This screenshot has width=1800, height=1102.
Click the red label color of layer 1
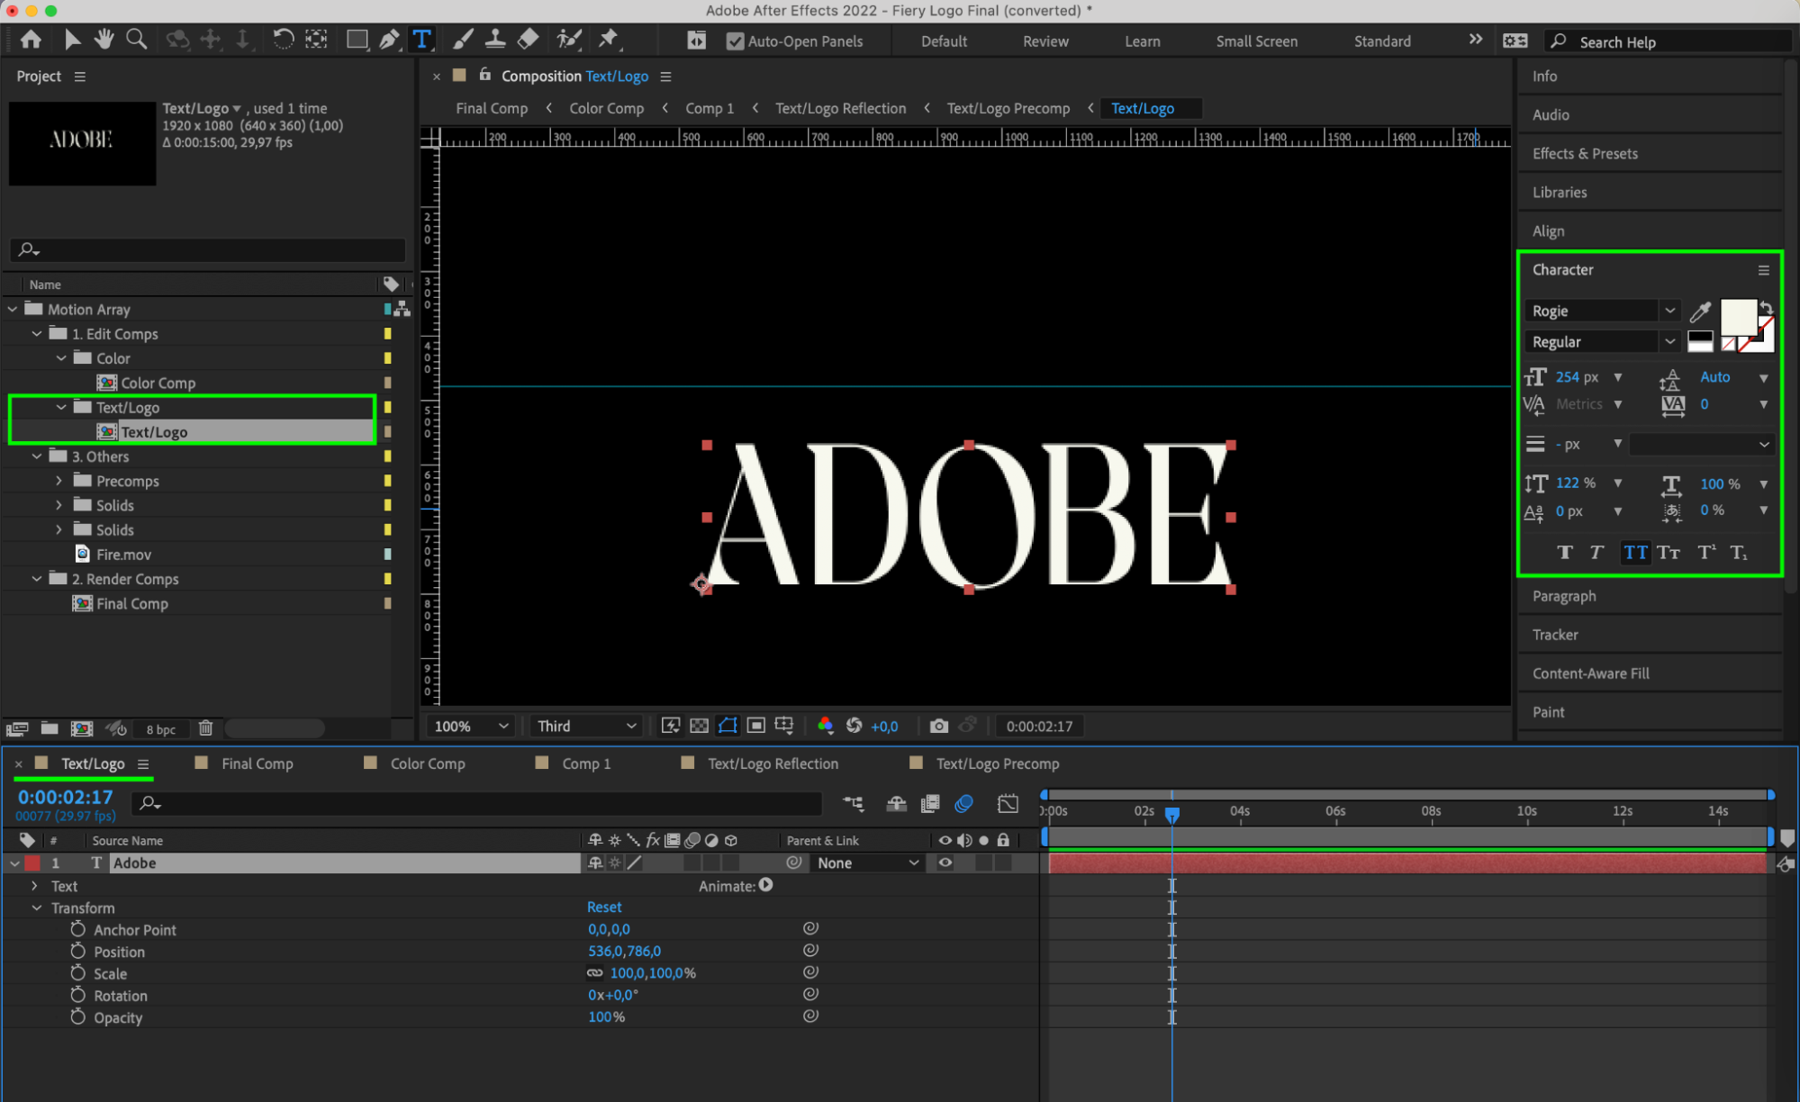[x=32, y=863]
